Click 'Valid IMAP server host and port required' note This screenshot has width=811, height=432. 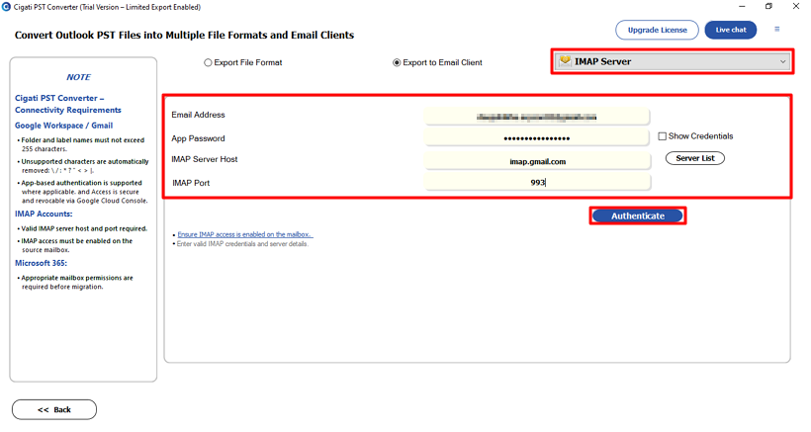point(84,228)
